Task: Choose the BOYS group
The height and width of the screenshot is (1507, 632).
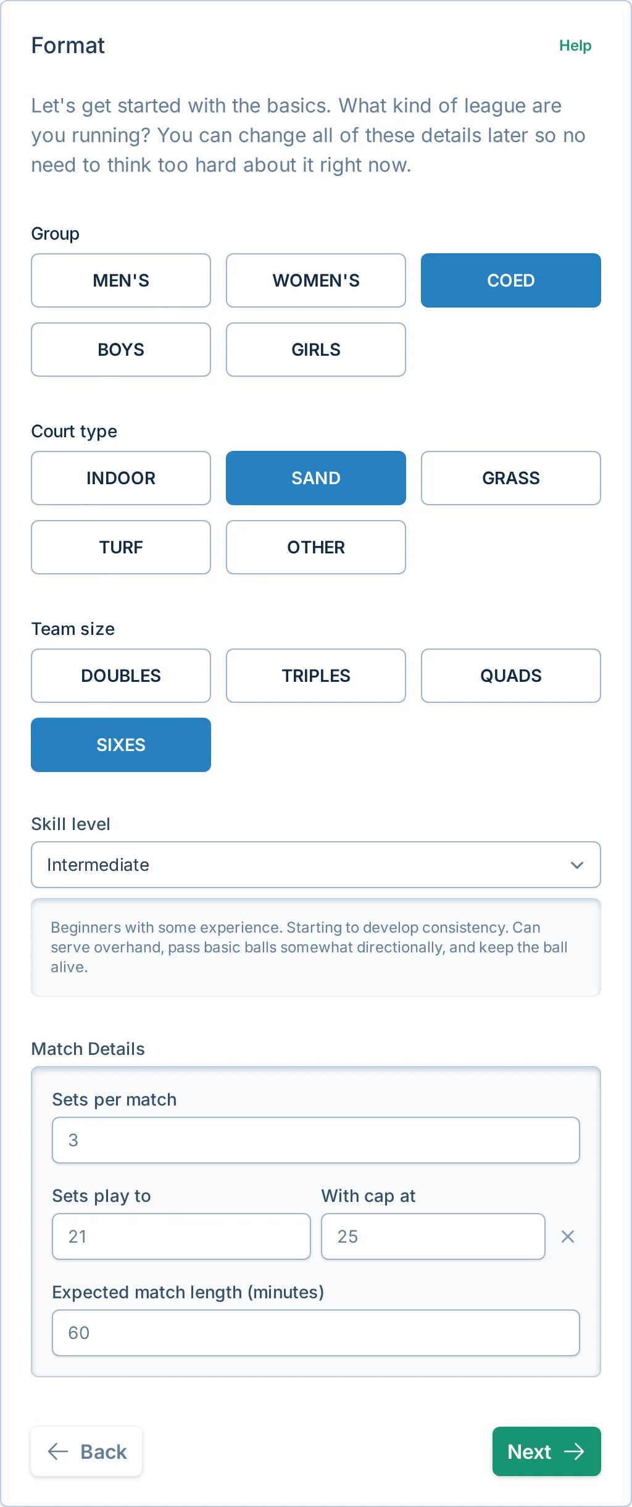Action: coord(120,350)
